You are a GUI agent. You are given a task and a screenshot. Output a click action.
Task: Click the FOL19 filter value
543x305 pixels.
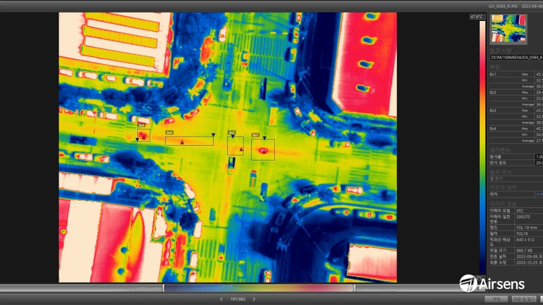(522, 233)
